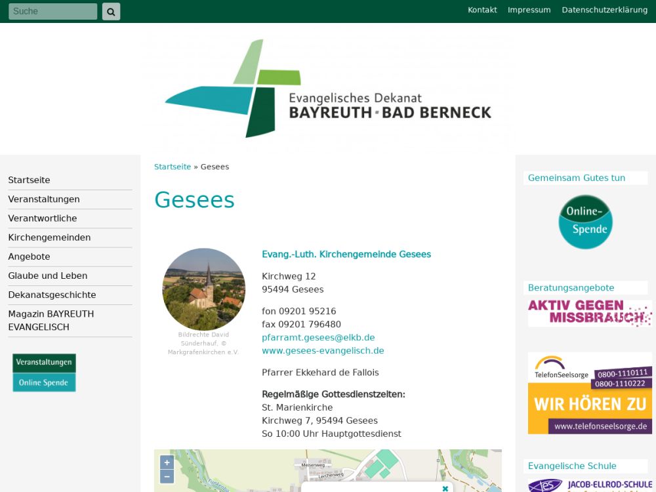Open the Aktiv gegen Missbrauch banner
This screenshot has height=492, width=656.
coord(589,313)
